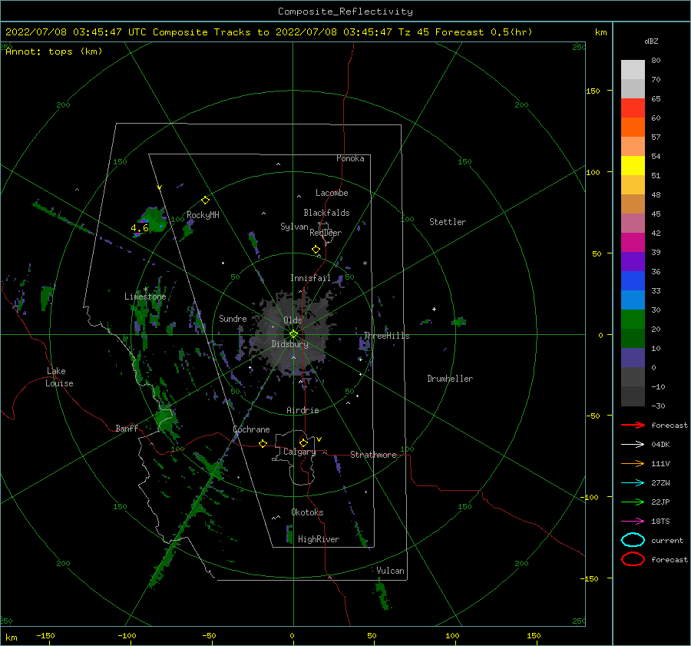Click the HighRiver label
This screenshot has width=691, height=646.
tap(319, 539)
